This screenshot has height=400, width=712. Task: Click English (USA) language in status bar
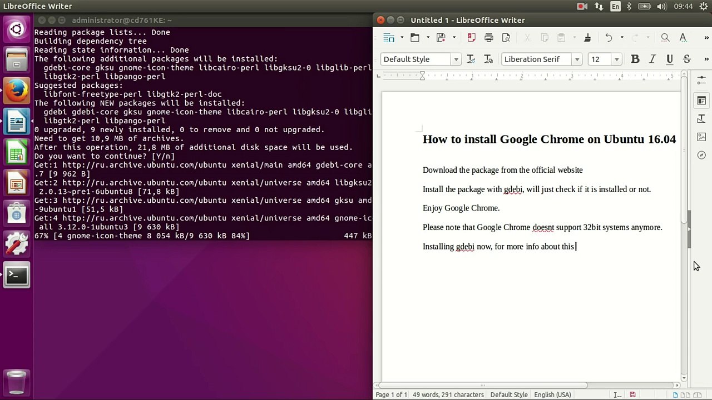click(552, 395)
